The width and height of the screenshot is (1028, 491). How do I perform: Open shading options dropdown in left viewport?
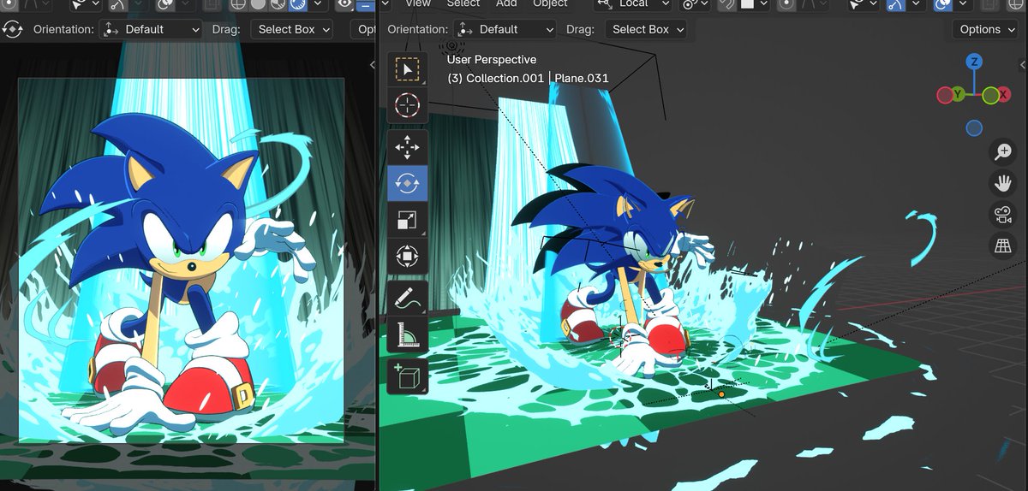(x=317, y=3)
